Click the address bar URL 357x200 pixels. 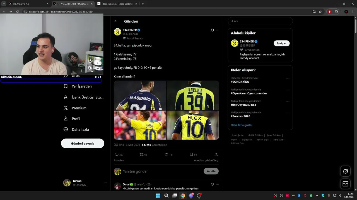61,12
